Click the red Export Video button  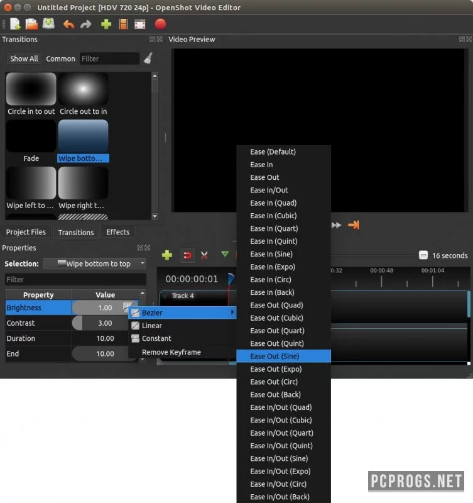(160, 24)
